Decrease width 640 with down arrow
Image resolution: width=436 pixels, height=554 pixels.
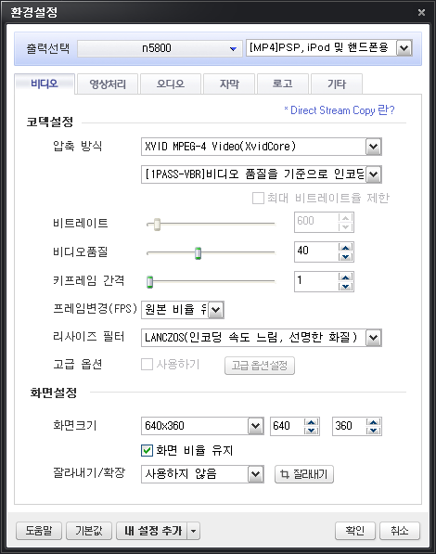[x=312, y=431]
